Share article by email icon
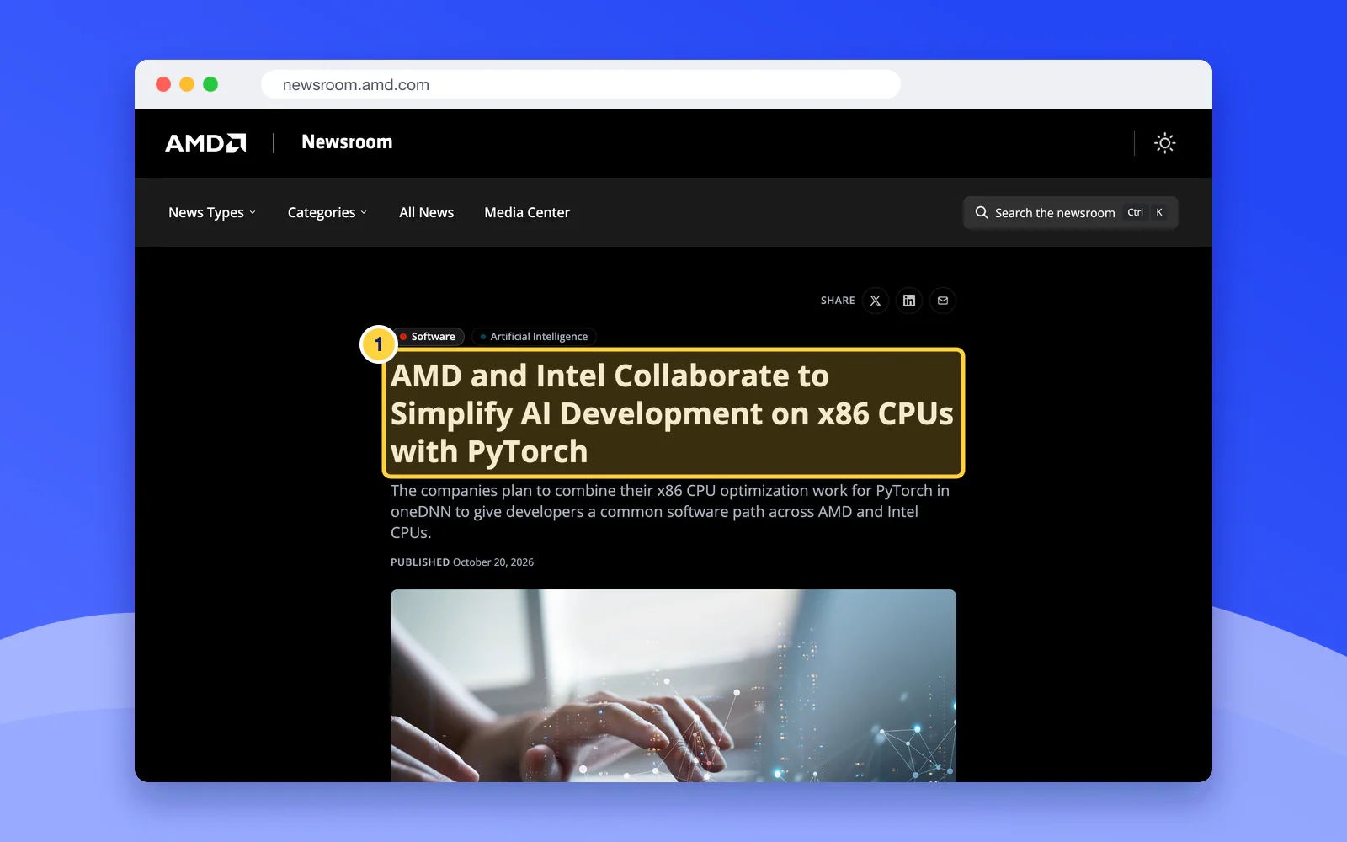Image resolution: width=1347 pixels, height=842 pixels. click(x=943, y=301)
